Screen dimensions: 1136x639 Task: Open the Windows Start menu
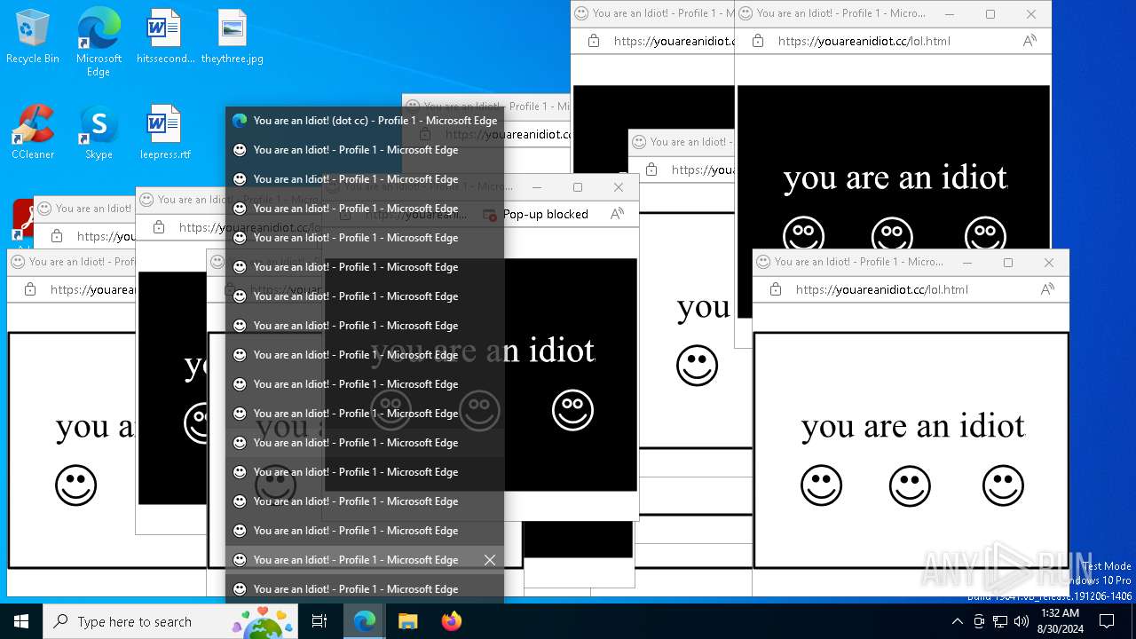(21, 621)
